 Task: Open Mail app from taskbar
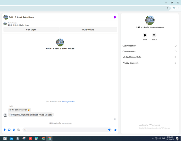click(11, 138)
